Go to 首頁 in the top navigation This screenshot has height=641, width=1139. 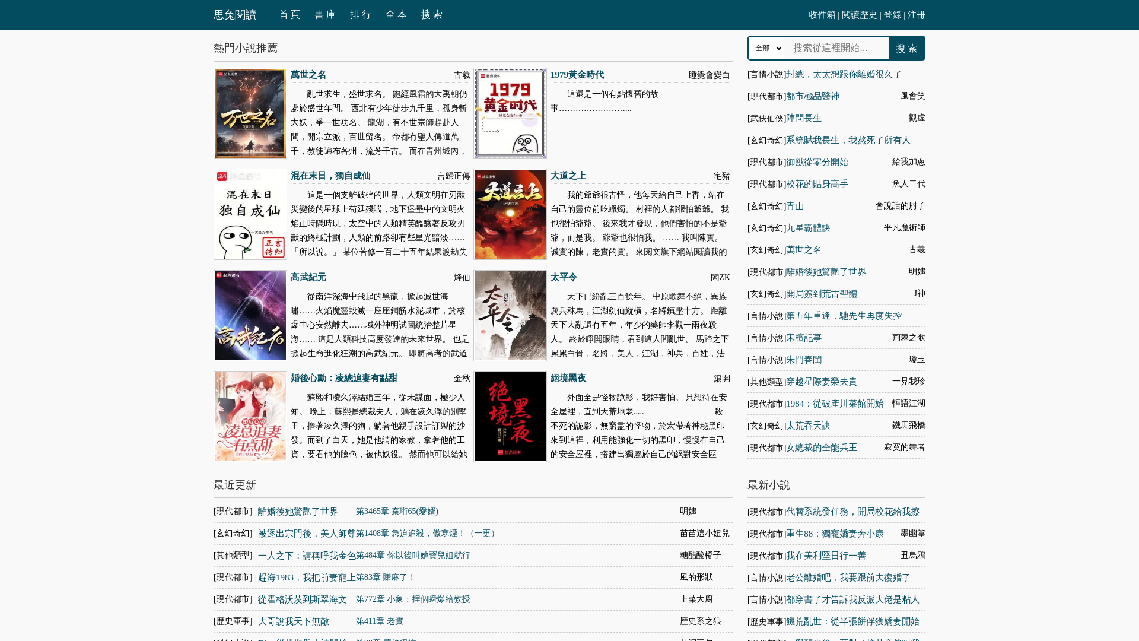pos(289,15)
